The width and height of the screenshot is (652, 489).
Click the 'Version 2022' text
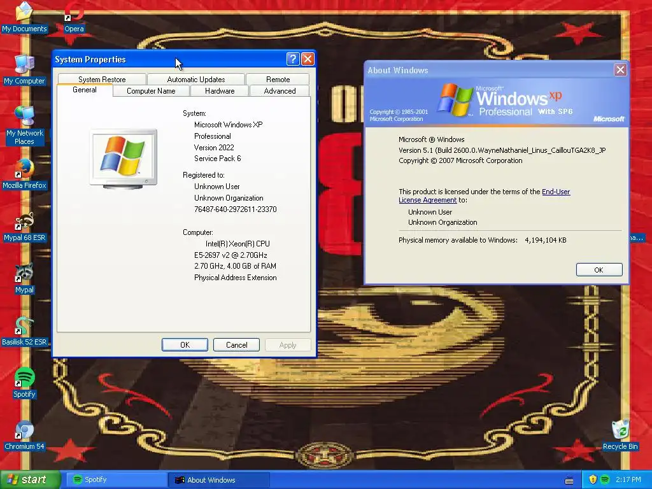tap(214, 147)
